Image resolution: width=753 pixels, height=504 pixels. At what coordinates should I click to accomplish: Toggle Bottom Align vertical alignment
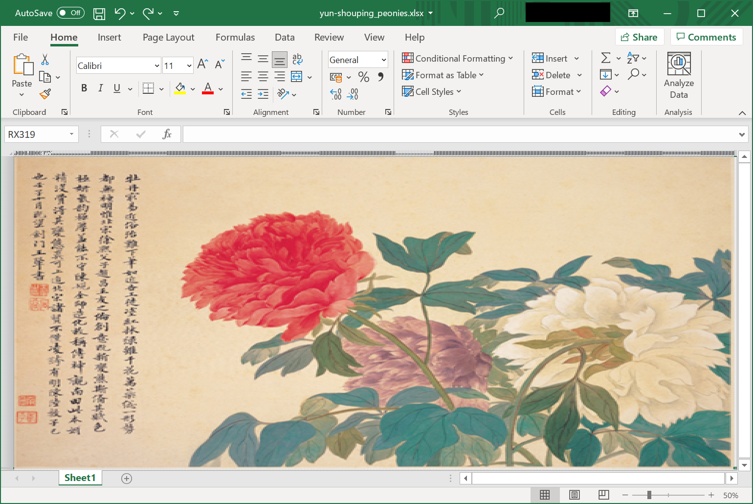[280, 60]
